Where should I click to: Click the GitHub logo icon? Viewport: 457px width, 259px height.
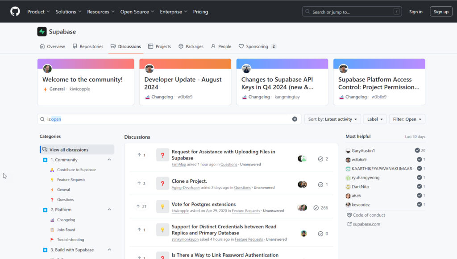[15, 12]
